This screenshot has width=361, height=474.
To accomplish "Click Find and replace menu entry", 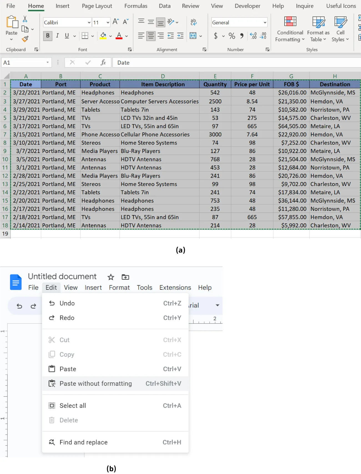I will [84, 442].
